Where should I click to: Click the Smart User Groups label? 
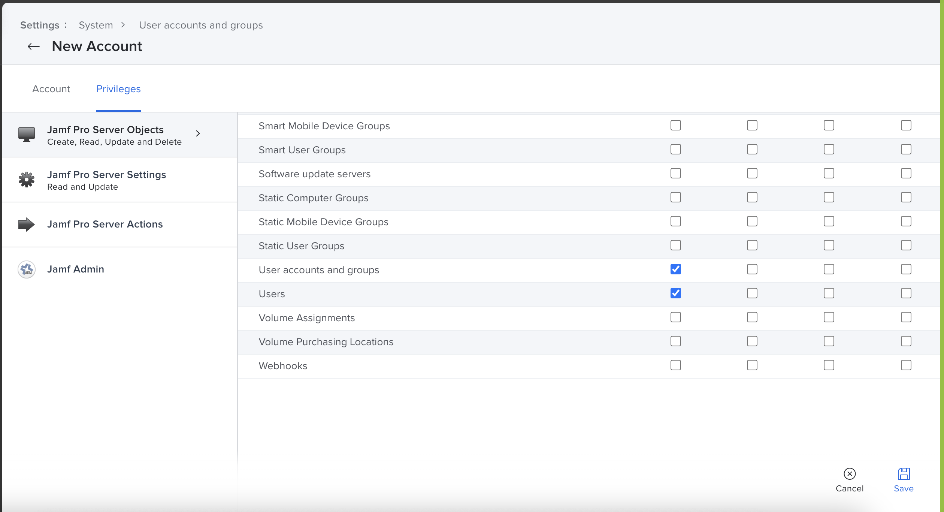(x=302, y=150)
